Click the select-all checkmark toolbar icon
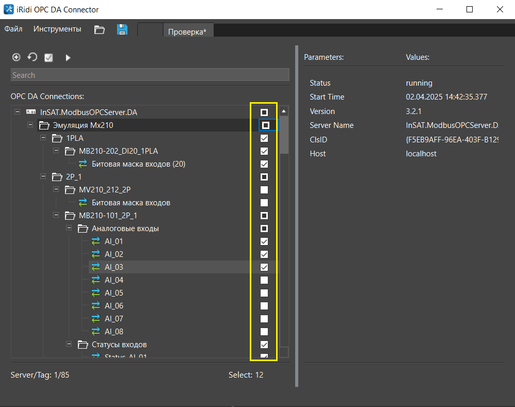515x407 pixels. click(49, 58)
